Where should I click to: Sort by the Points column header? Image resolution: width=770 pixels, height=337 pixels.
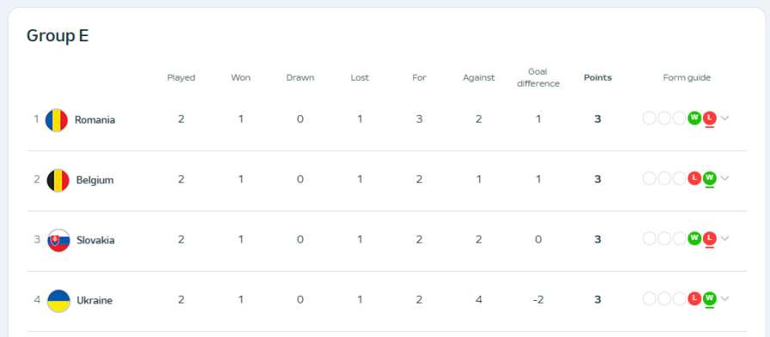[x=598, y=77]
